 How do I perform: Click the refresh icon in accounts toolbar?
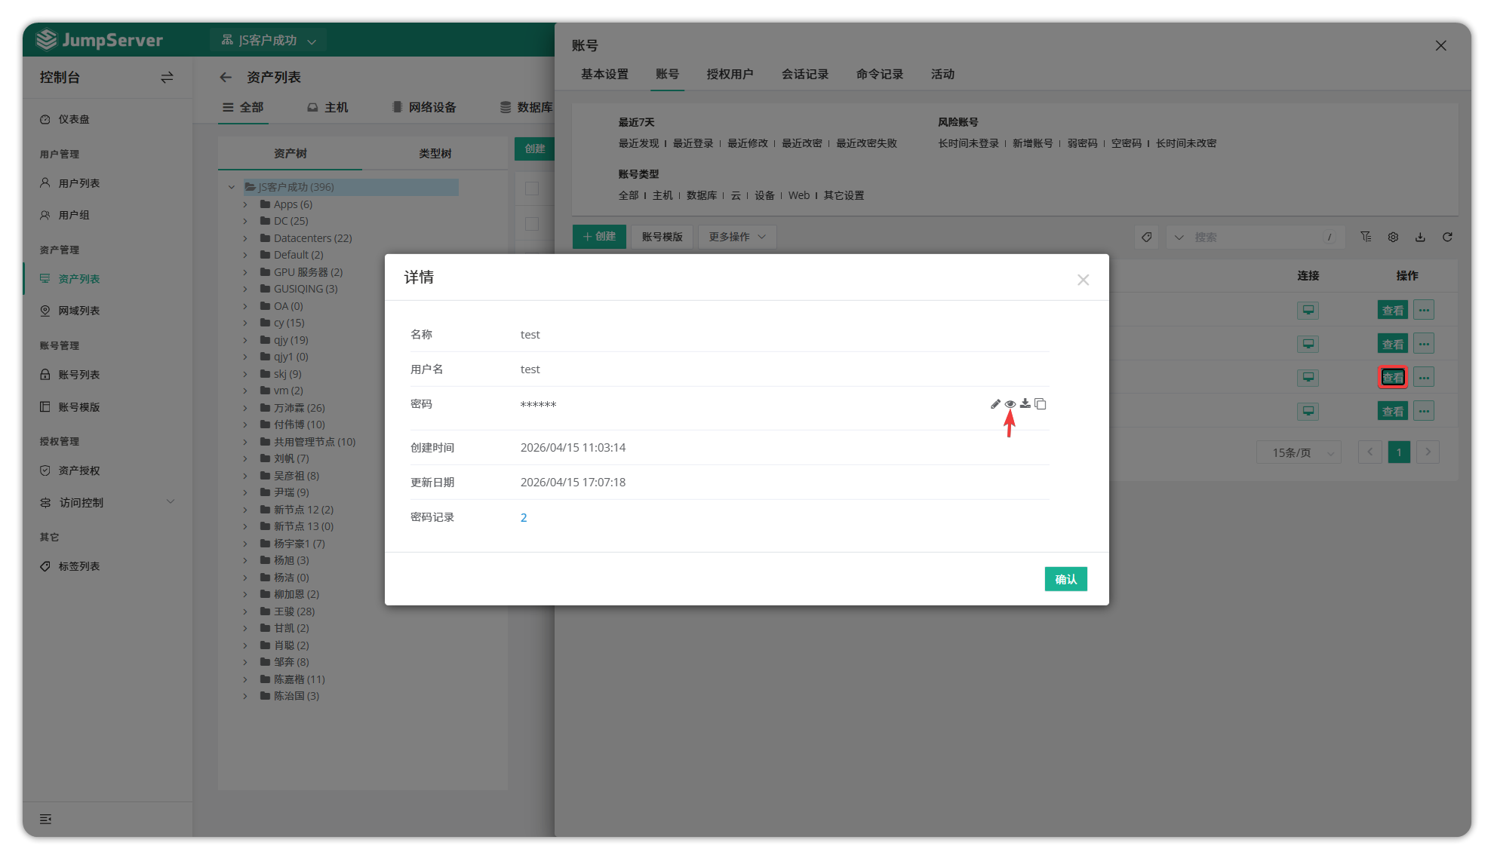click(x=1447, y=237)
